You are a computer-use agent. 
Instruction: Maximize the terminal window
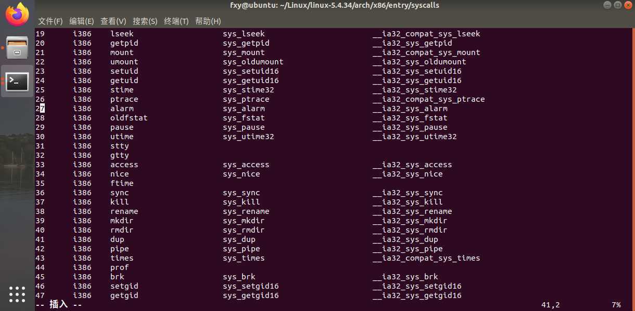[617, 5]
